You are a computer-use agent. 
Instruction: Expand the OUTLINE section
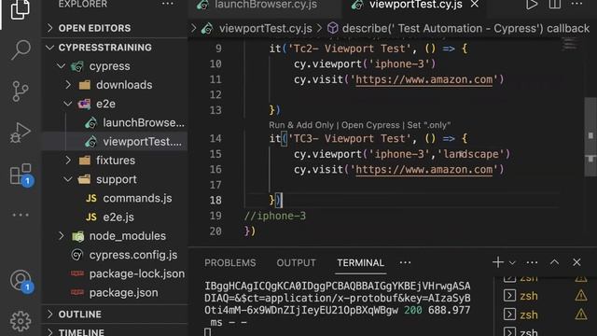[x=114, y=315]
